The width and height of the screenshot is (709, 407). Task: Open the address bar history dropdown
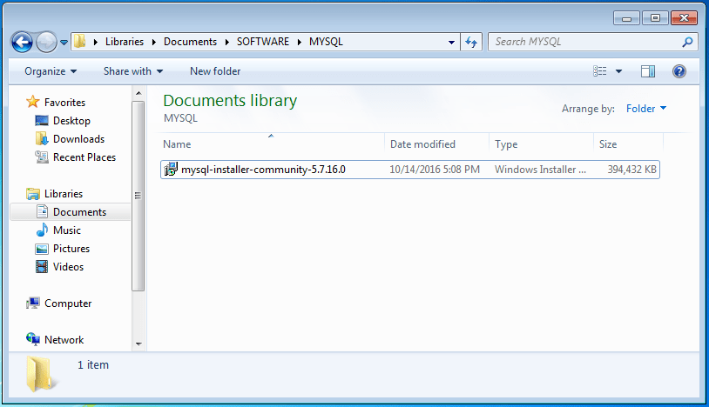[451, 42]
